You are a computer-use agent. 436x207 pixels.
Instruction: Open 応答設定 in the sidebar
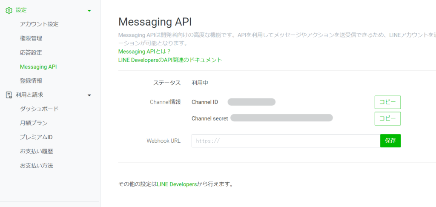pyautogui.click(x=31, y=52)
